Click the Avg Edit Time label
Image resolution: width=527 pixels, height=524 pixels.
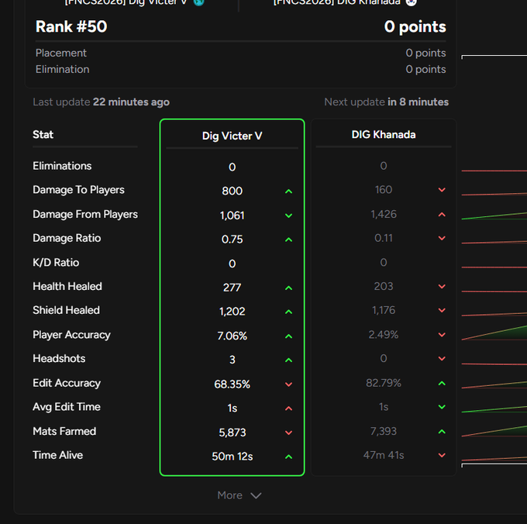pos(67,407)
